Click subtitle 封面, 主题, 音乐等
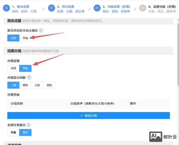The image size is (179, 145). click(71, 11)
